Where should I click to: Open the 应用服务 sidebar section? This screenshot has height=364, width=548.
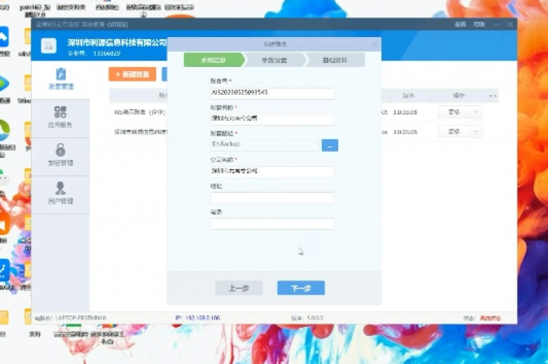point(61,118)
